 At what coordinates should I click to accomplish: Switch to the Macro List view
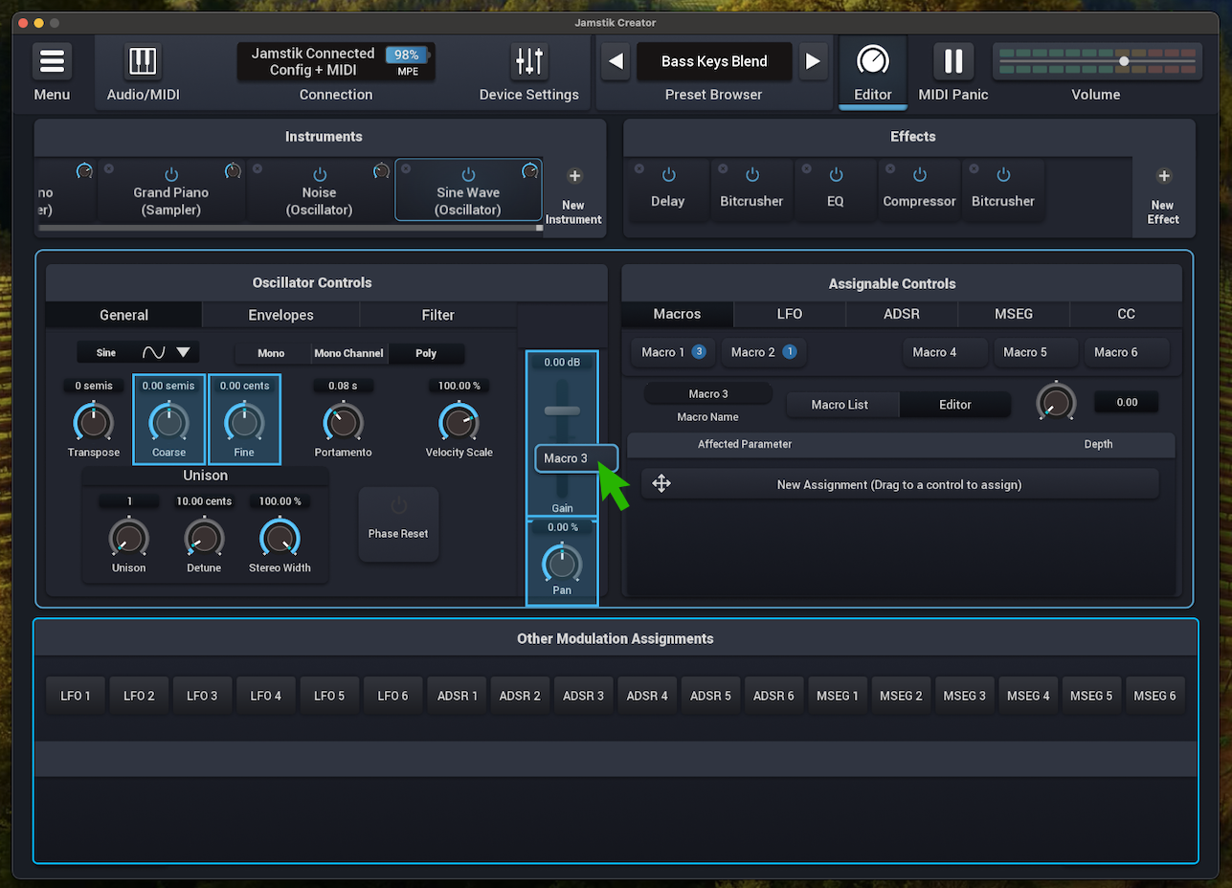(842, 405)
